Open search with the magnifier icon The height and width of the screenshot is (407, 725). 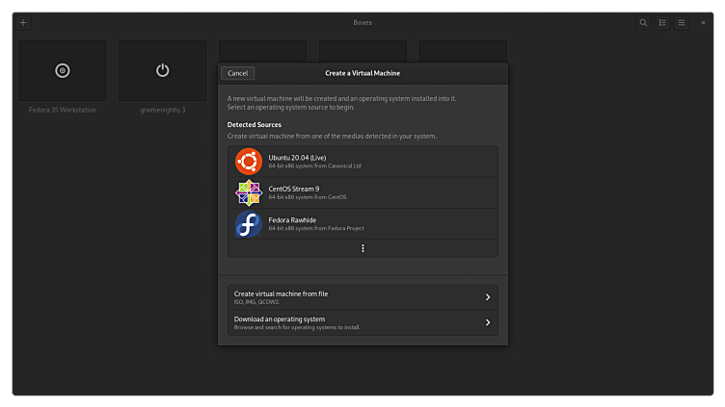pyautogui.click(x=643, y=22)
